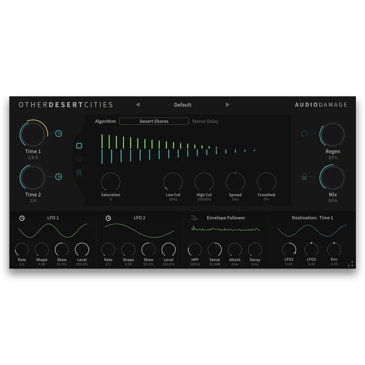Click the Destination LFO1 amount knob
This screenshot has height=365, width=365.
click(289, 249)
